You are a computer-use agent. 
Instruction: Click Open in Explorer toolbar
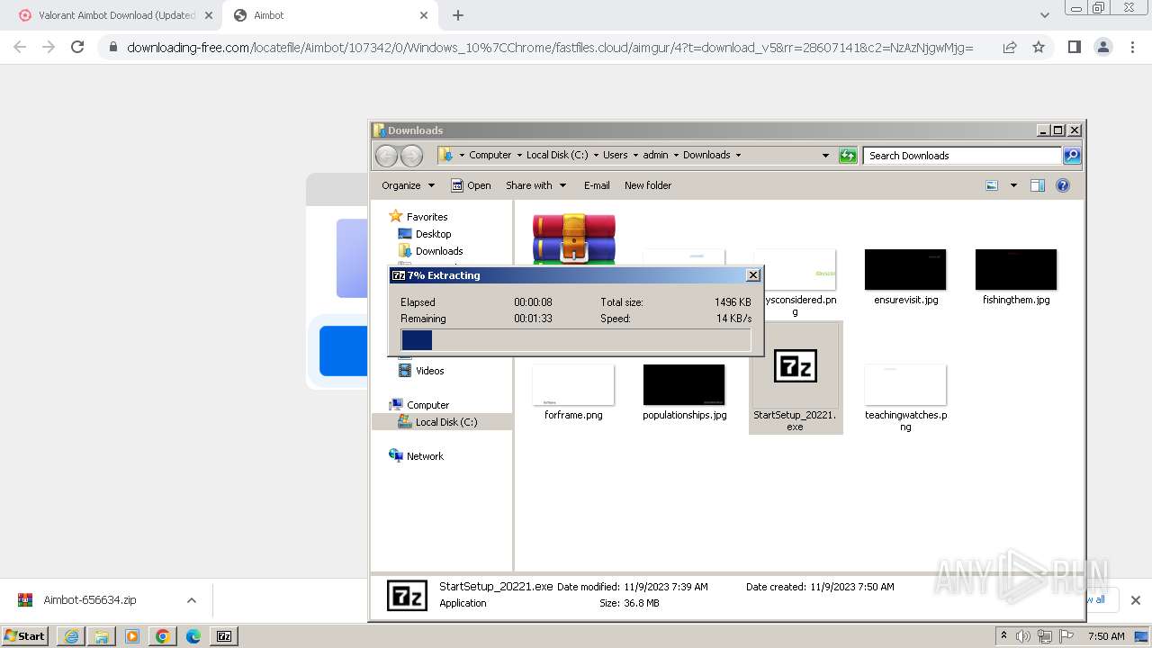pos(471,185)
